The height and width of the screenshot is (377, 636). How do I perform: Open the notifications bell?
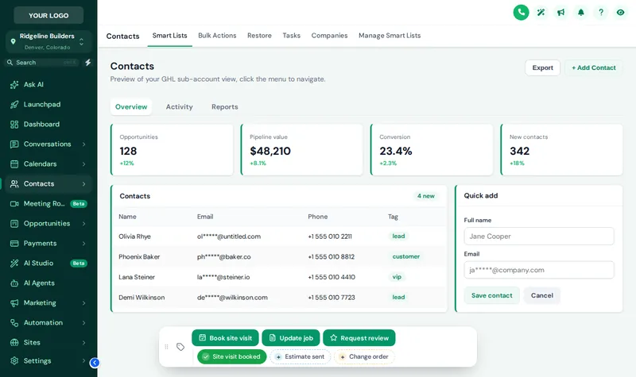pyautogui.click(x=581, y=13)
